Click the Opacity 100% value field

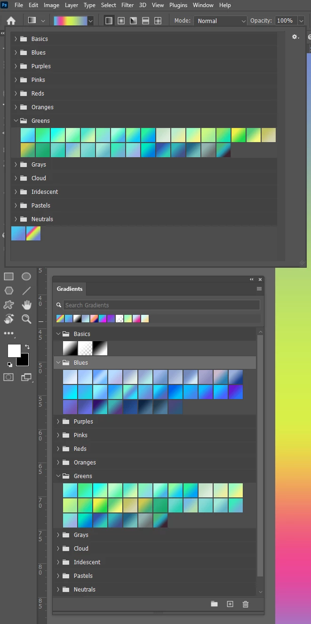pyautogui.click(x=285, y=21)
